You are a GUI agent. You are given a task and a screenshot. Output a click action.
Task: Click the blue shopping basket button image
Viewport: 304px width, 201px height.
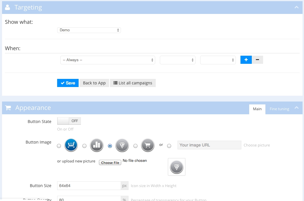[71, 145]
